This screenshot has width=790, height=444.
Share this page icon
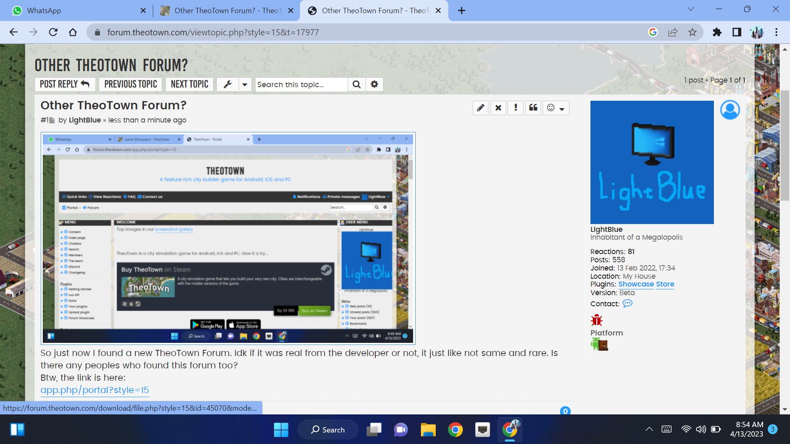pos(673,32)
